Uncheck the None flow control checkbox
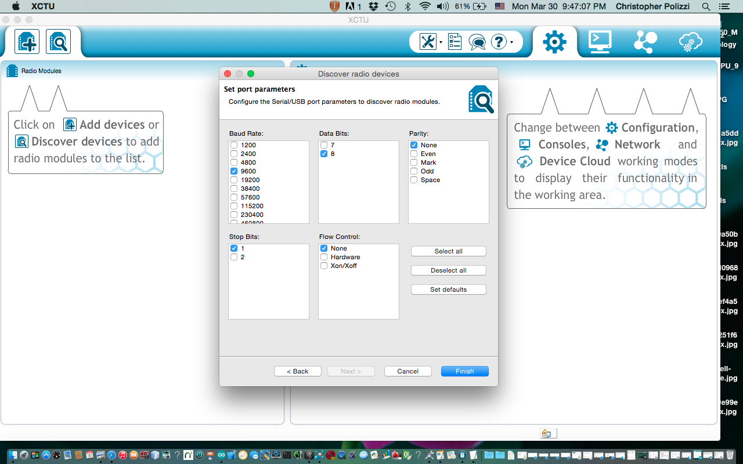743x464 pixels. click(x=324, y=248)
